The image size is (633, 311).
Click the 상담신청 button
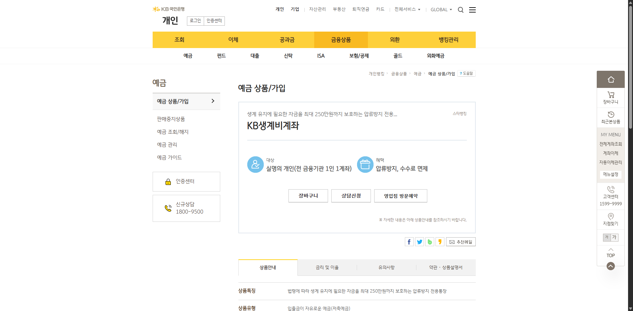click(351, 196)
